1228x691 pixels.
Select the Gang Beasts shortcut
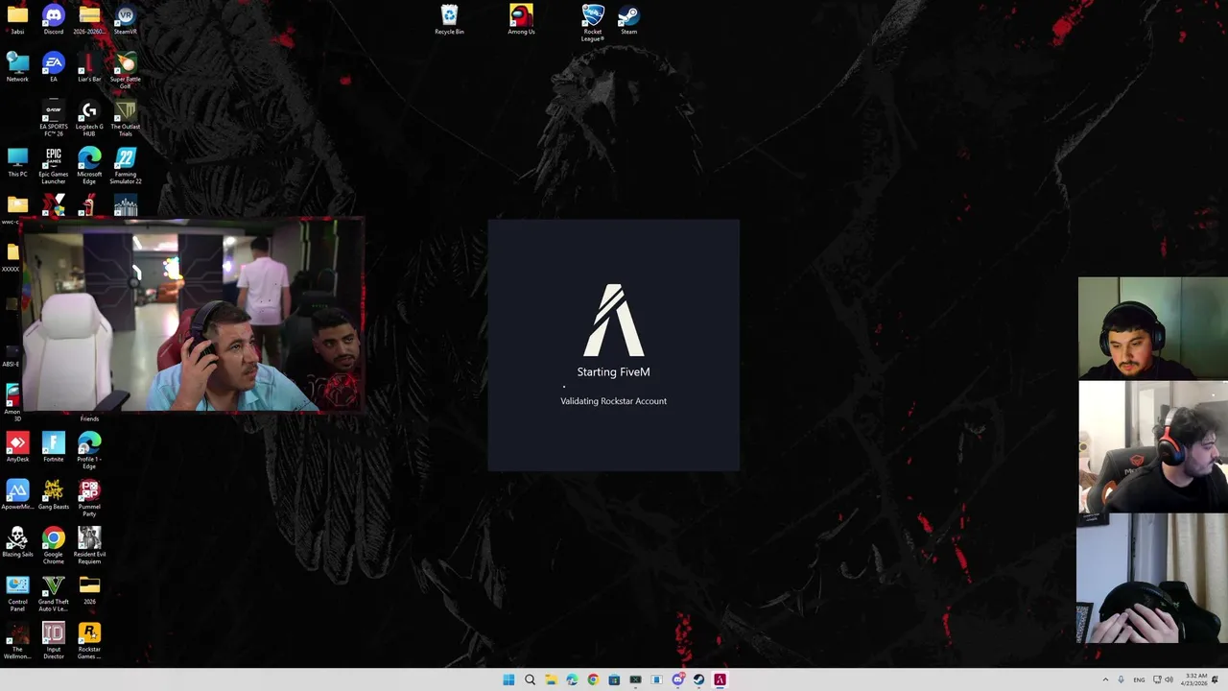(x=54, y=495)
